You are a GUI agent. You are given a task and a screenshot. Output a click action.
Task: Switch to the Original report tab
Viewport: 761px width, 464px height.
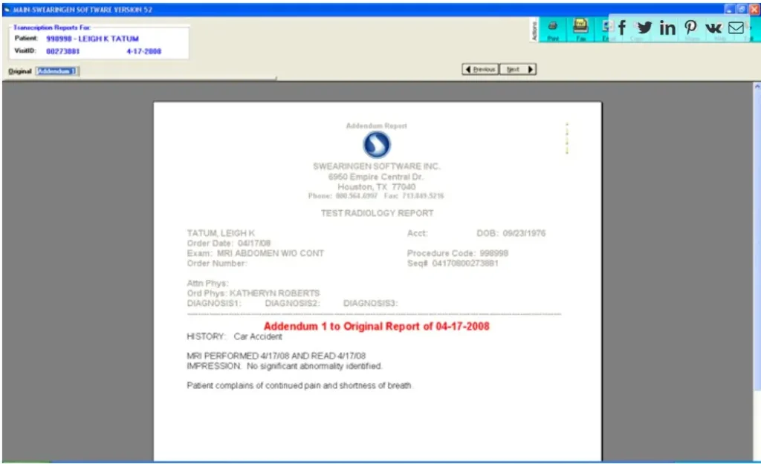point(19,71)
